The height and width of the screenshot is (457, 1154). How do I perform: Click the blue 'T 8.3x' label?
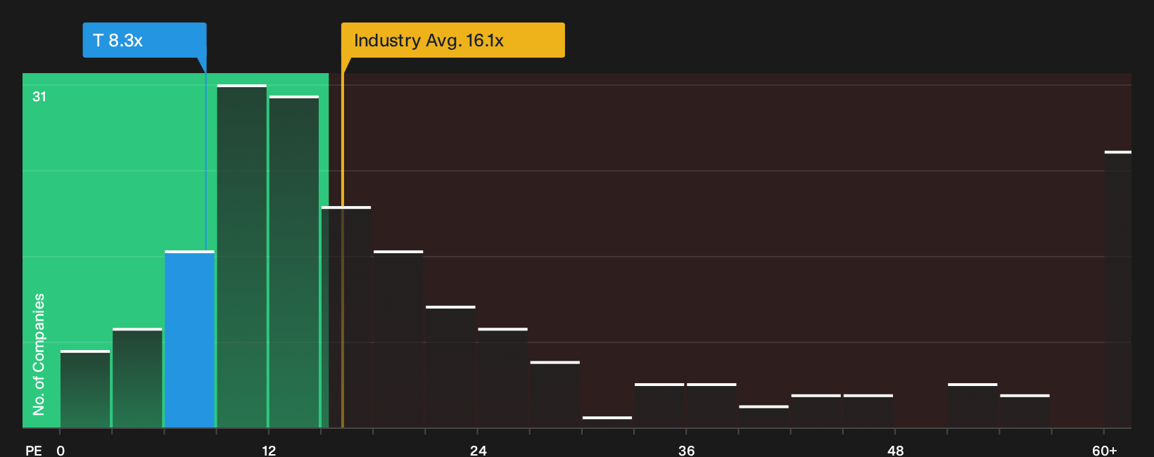pos(144,40)
